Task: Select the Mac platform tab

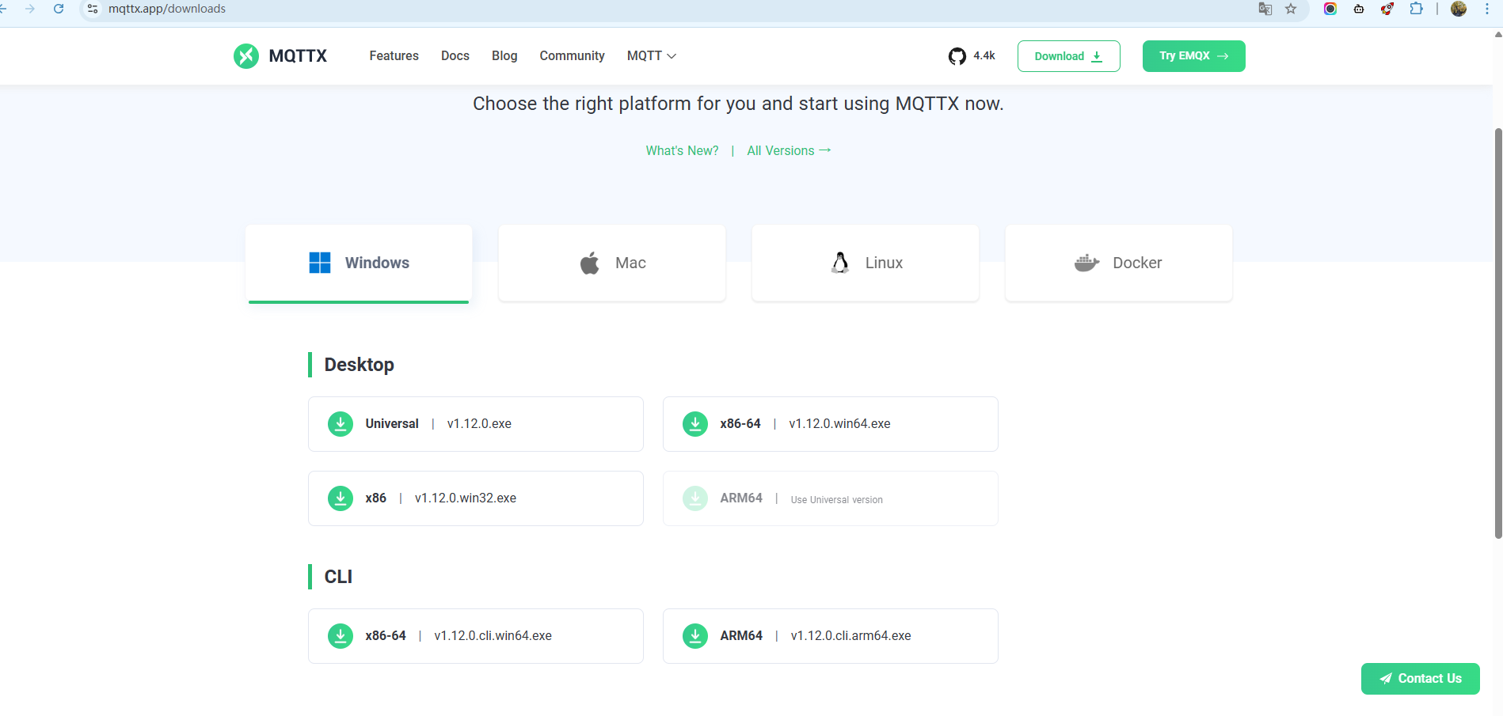Action: click(612, 263)
